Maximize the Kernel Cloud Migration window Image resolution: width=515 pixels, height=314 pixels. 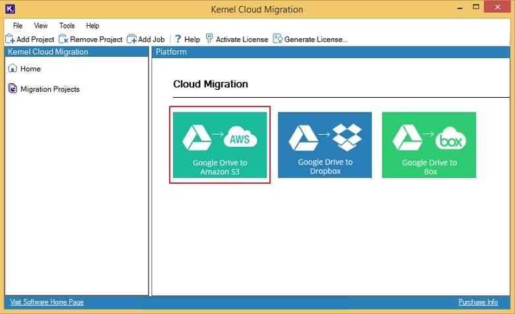tap(476, 7)
